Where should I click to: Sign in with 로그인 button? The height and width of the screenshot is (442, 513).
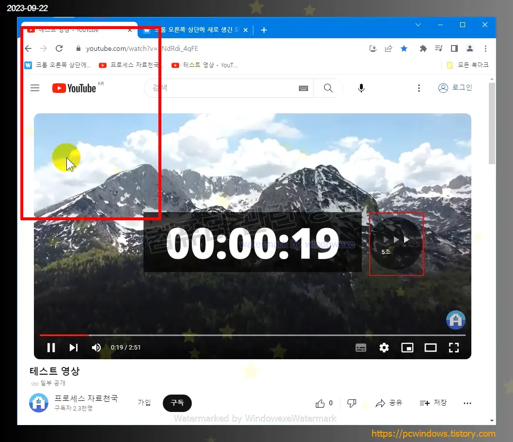(455, 88)
